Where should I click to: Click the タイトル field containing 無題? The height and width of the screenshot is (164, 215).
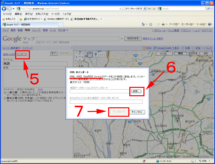tap(35, 64)
